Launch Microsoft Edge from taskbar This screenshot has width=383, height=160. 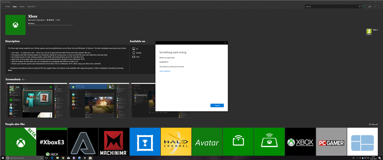(x=52, y=158)
